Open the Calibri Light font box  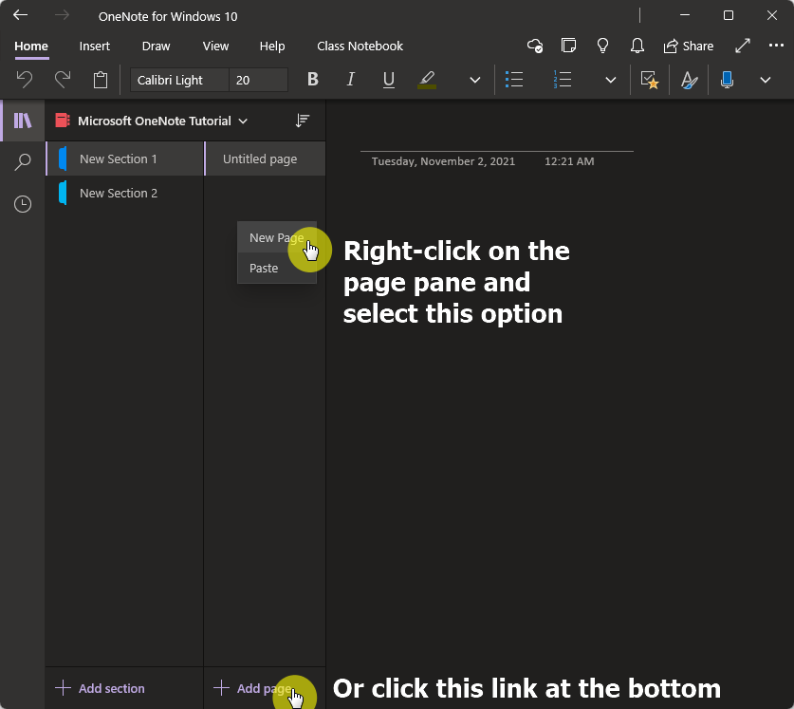tap(179, 80)
